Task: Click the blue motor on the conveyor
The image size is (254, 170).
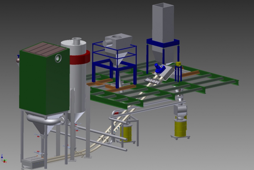Action: 158,68
